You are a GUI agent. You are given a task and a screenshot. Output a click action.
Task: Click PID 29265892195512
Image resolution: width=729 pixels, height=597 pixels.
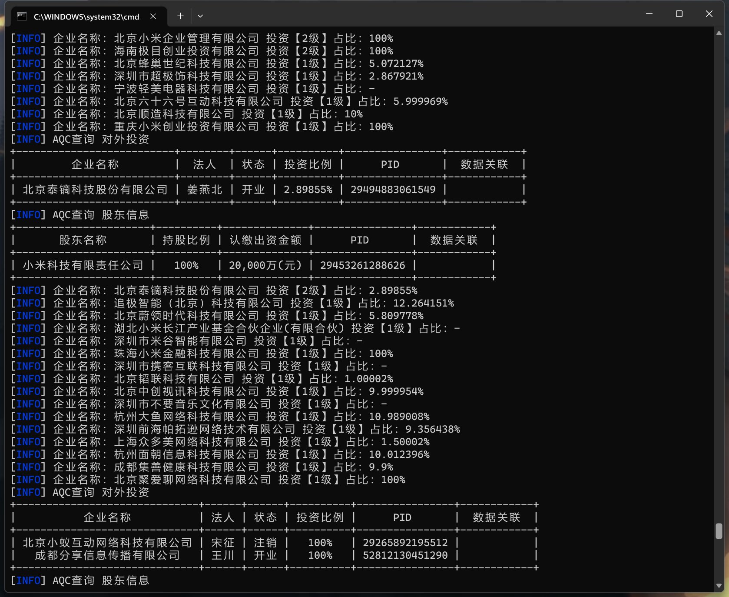pyautogui.click(x=405, y=543)
